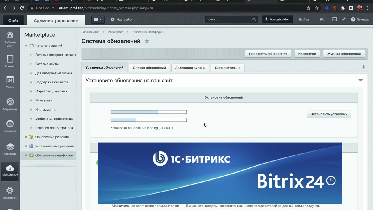Pin the admin panel with pushpin icon

click(344, 20)
